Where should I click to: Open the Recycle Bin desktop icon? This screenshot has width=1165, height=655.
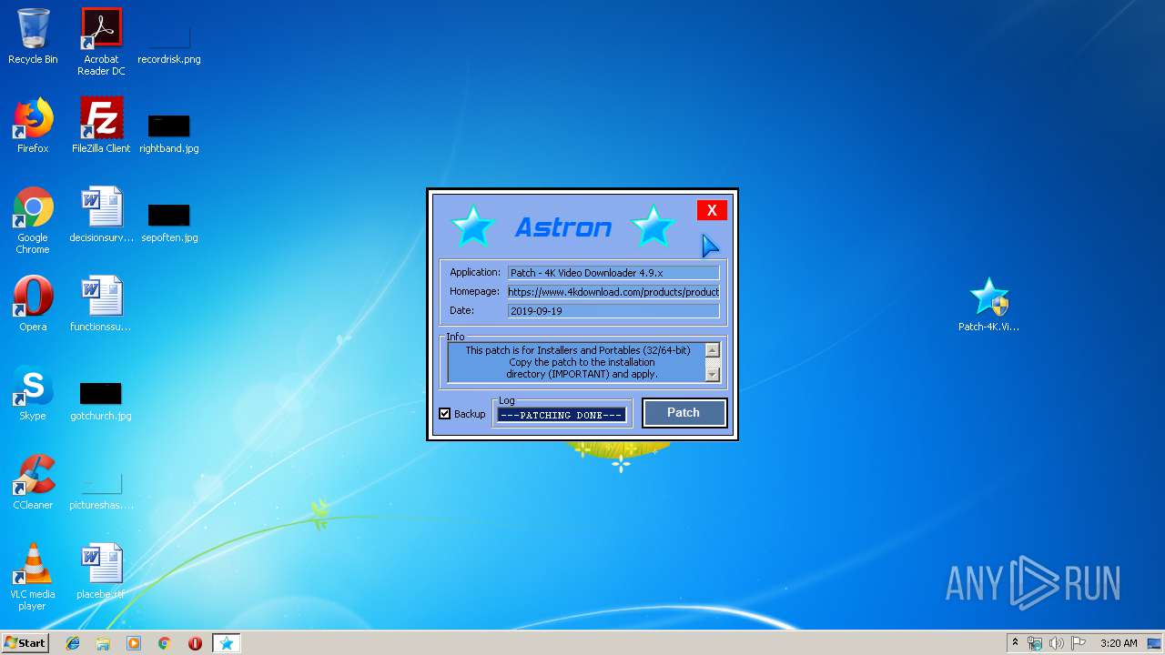click(x=33, y=36)
